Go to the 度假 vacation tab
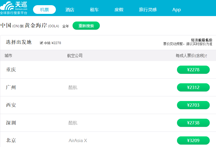Viewport: 216px width, 147px height. (x=119, y=10)
